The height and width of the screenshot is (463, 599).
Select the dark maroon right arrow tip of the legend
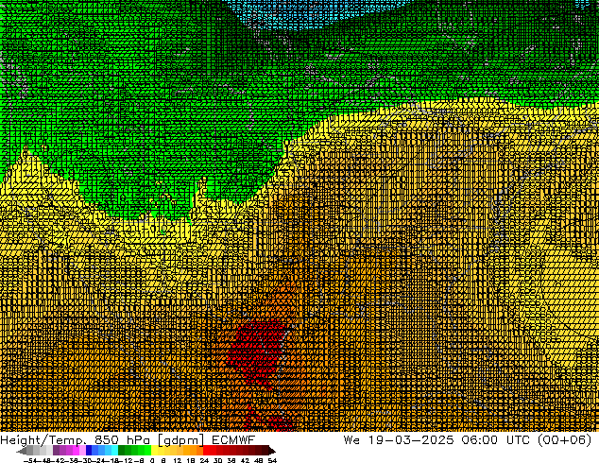pos(272,451)
